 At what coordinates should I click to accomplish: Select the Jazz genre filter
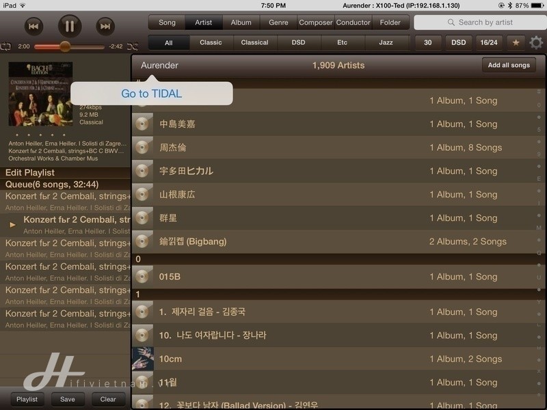(386, 42)
